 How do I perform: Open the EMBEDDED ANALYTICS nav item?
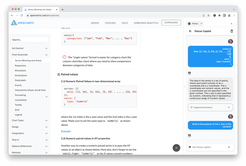(146, 23)
